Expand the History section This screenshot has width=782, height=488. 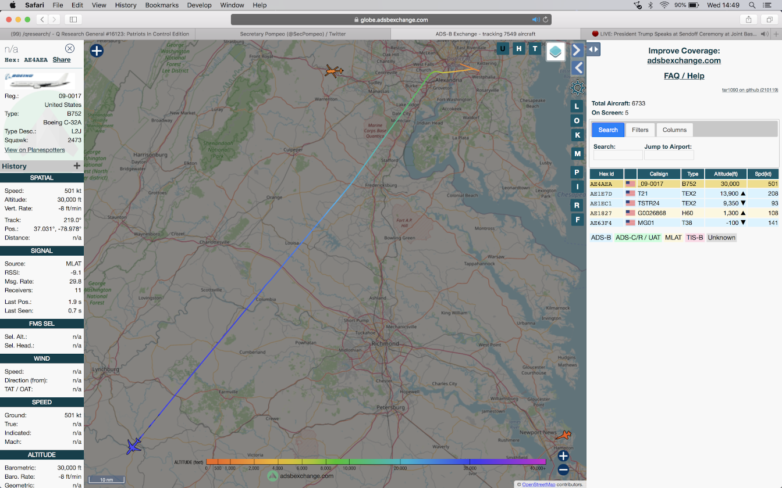(77, 166)
